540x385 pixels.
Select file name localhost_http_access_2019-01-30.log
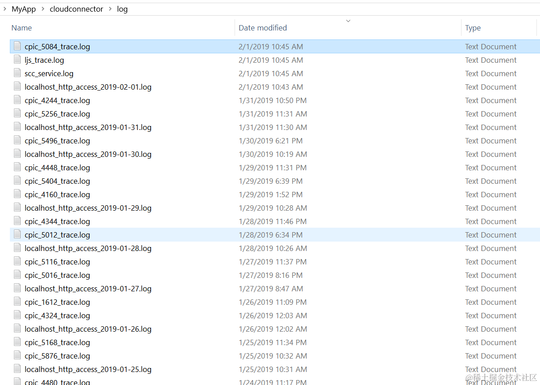pos(88,154)
